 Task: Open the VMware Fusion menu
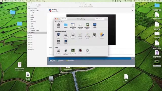tap(9, 1)
